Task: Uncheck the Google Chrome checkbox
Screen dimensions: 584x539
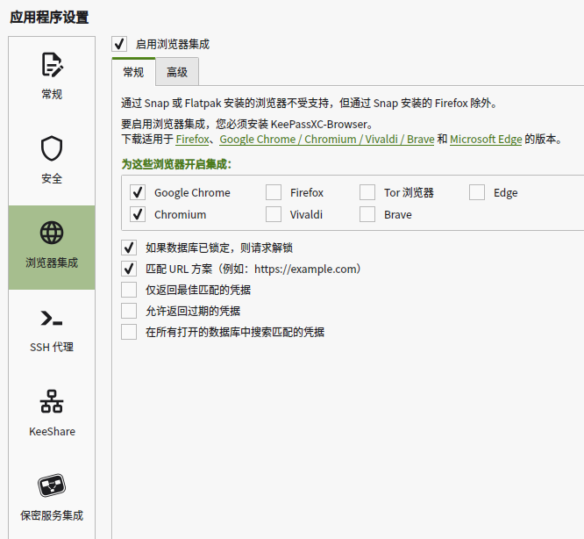Action: pos(138,192)
